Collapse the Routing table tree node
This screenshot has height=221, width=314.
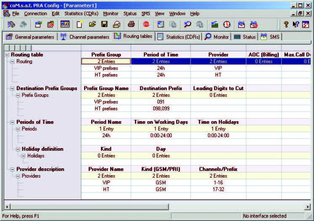(x=7, y=55)
